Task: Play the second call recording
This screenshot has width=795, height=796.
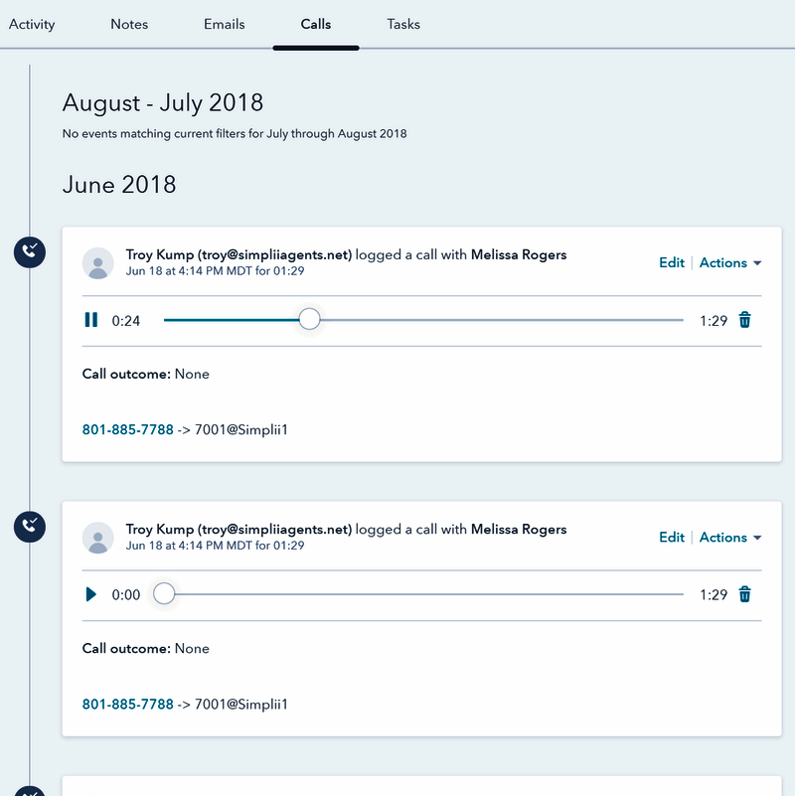Action: point(90,593)
